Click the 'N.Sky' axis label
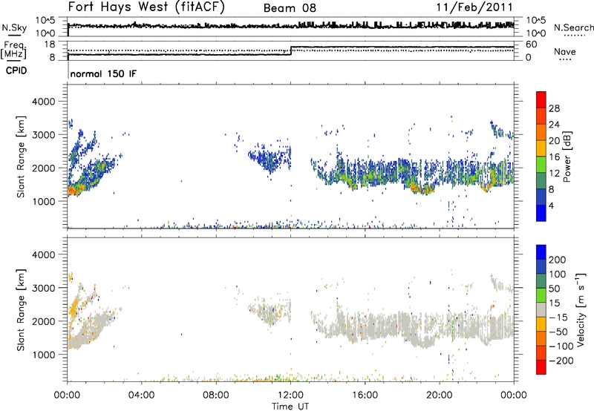594x411 pixels. pyautogui.click(x=14, y=27)
